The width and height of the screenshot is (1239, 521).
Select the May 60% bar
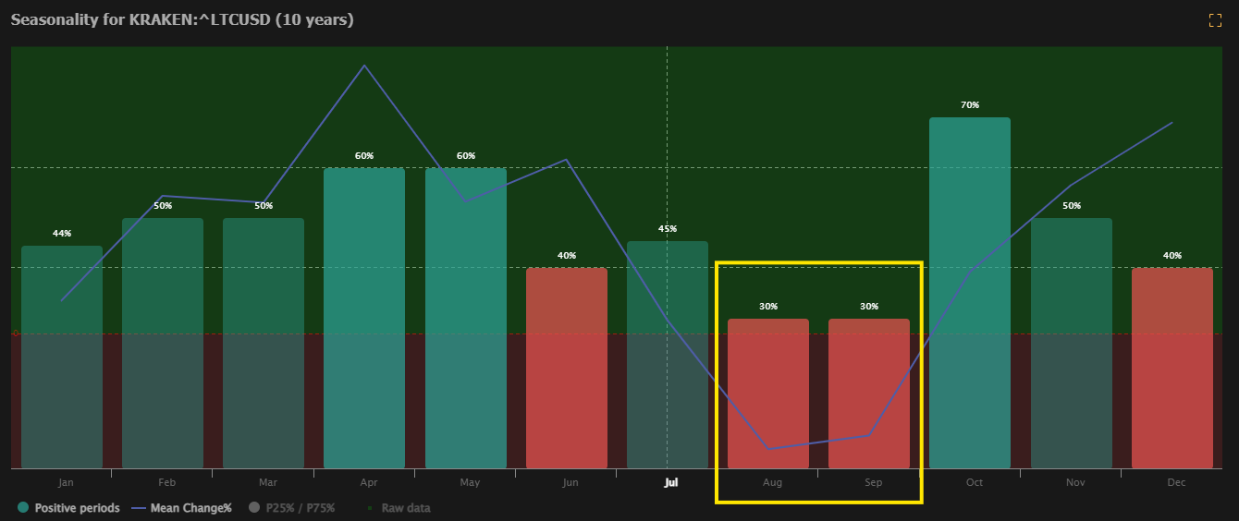click(466, 318)
